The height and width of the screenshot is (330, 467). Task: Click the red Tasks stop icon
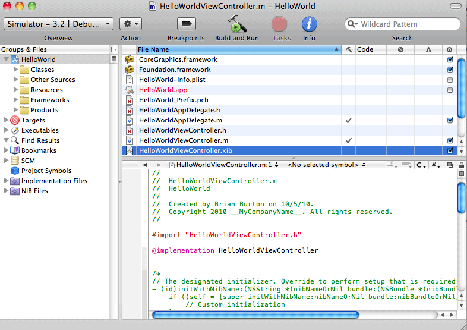point(279,24)
